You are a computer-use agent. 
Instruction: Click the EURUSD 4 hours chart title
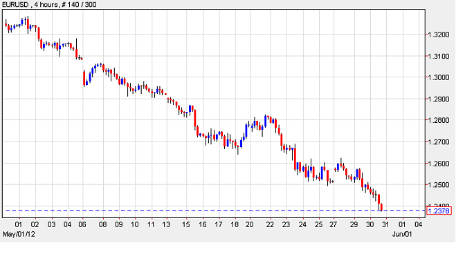(x=49, y=4)
